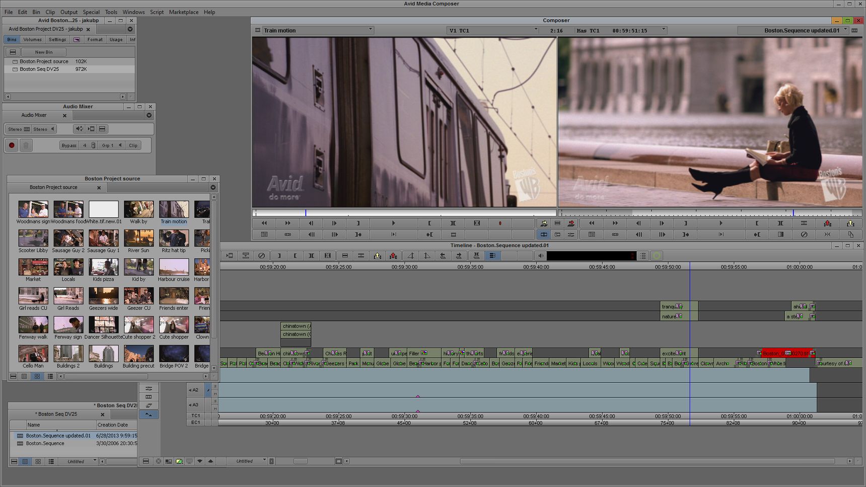Toggle audio loop play icon in Audio Mixer
Viewport: 866px width, 487px height.
click(79, 129)
